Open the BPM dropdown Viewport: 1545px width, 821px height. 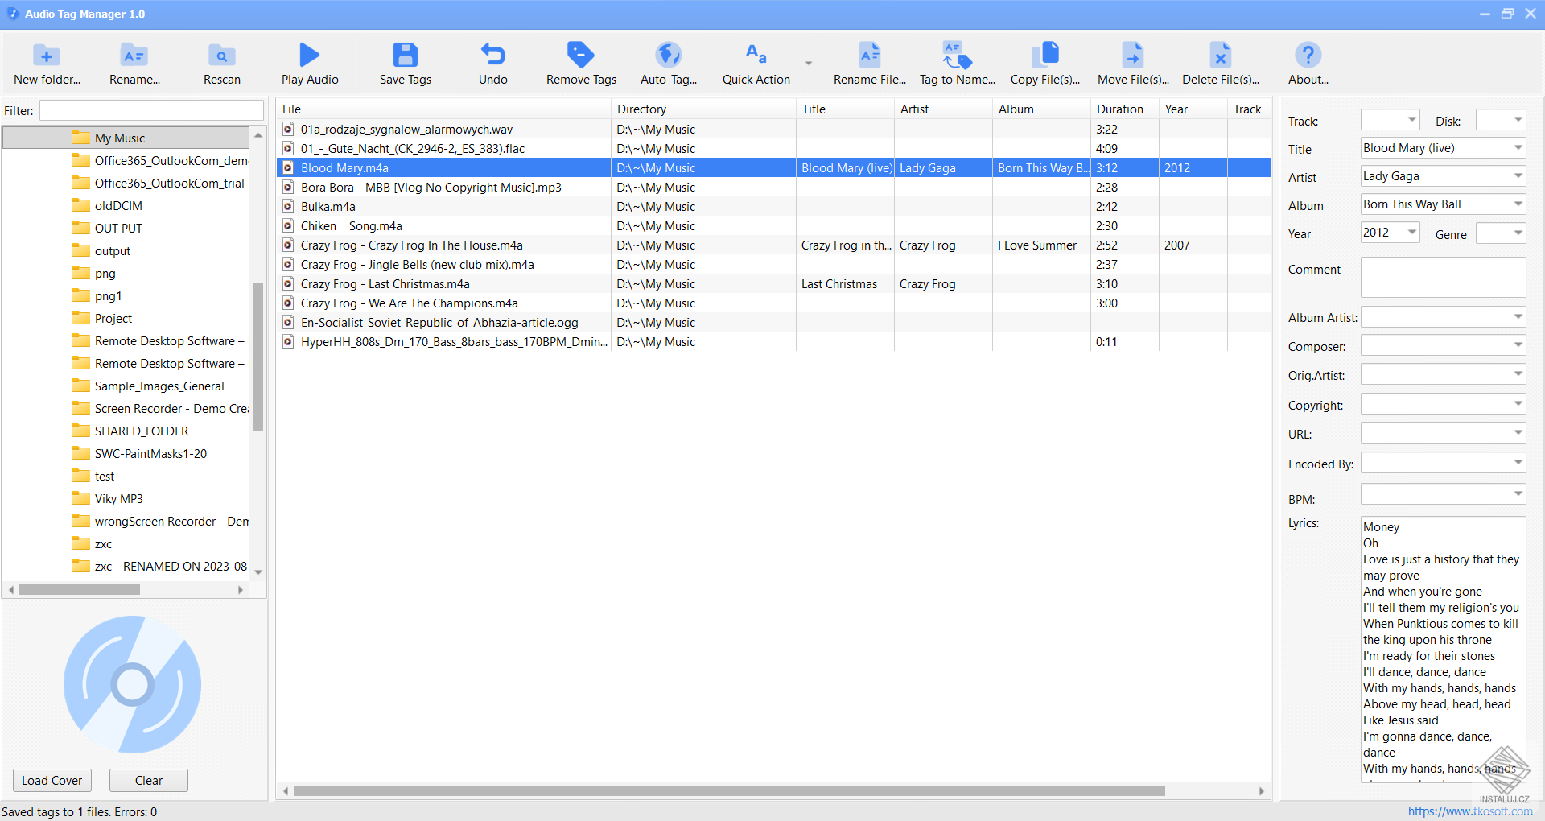(1518, 493)
